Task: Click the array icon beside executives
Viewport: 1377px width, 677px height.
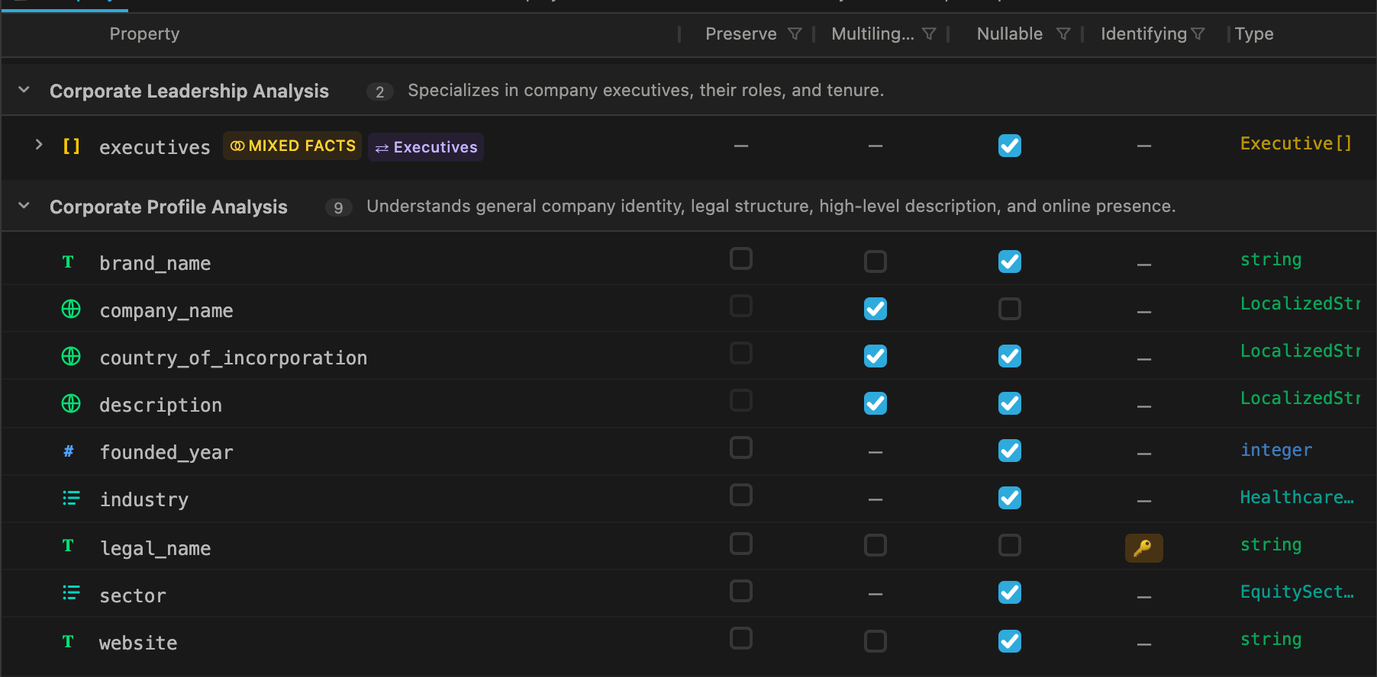Action: coord(71,146)
